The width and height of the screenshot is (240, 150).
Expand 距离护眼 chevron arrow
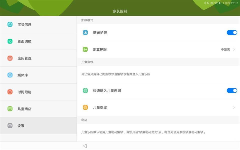pyautogui.click(x=234, y=49)
